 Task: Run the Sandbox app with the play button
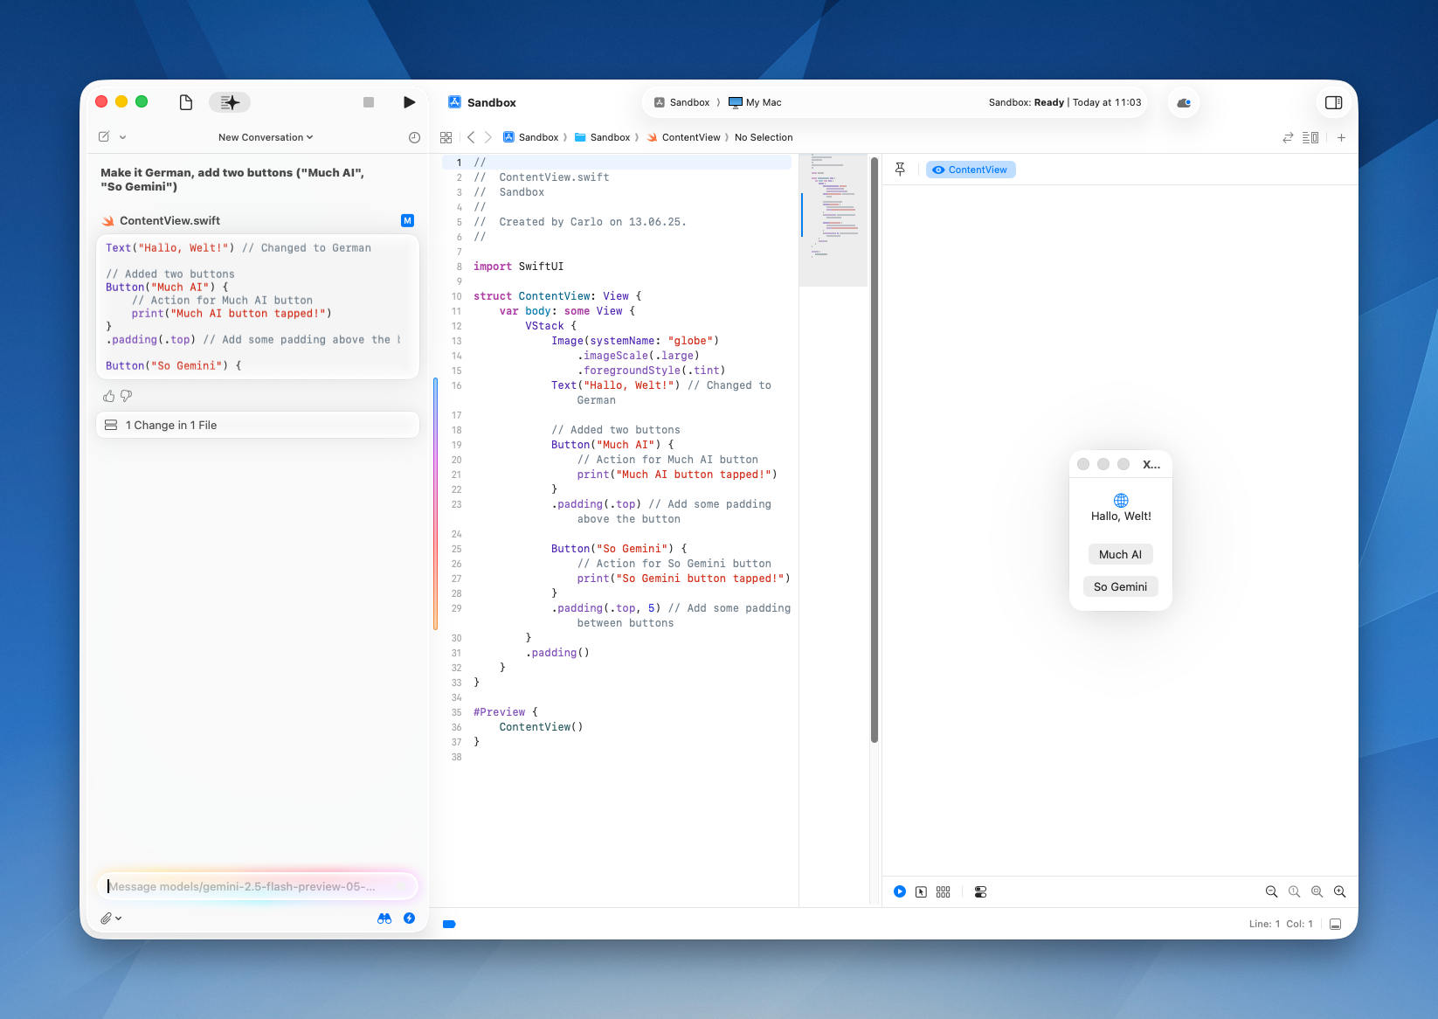(x=409, y=101)
